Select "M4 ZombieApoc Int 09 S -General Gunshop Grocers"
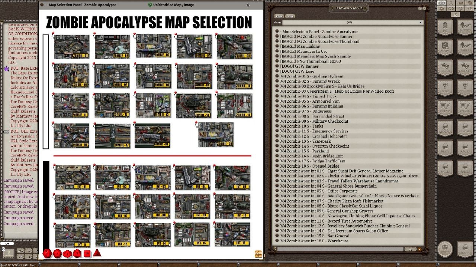This screenshot has height=267, width=476. (327, 211)
